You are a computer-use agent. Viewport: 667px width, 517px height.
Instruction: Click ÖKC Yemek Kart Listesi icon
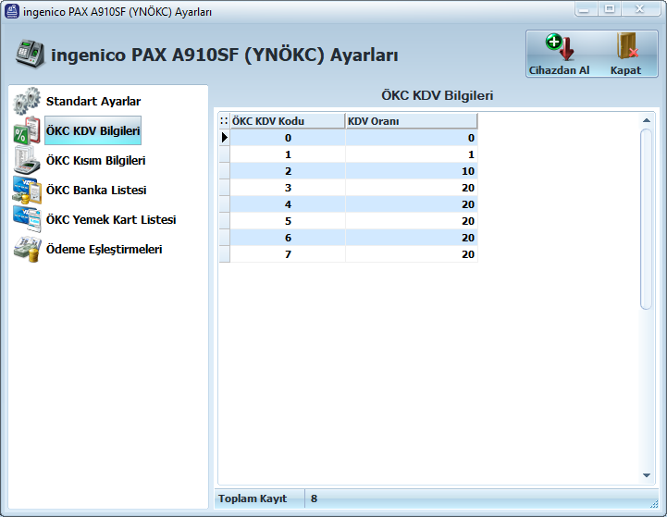click(x=27, y=219)
